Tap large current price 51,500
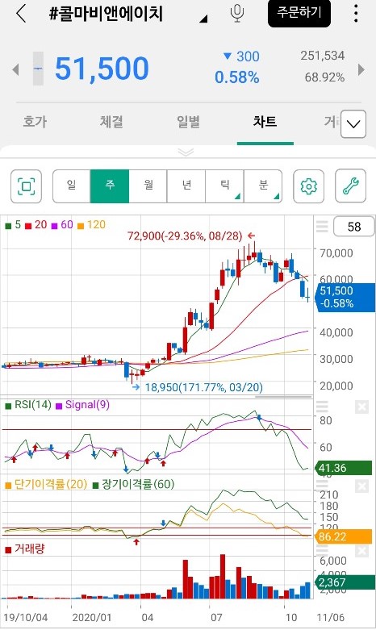 (x=102, y=69)
